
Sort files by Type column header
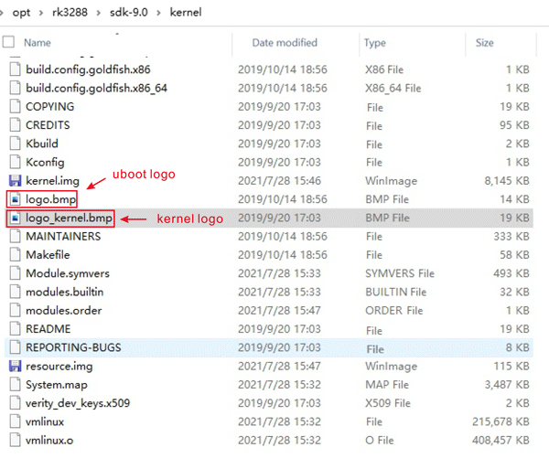(374, 42)
